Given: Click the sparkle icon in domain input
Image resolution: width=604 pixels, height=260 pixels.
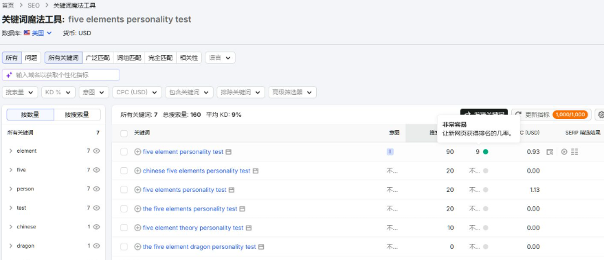Looking at the screenshot, I should (x=9, y=75).
